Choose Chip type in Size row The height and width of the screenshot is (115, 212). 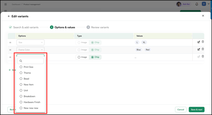95,42
